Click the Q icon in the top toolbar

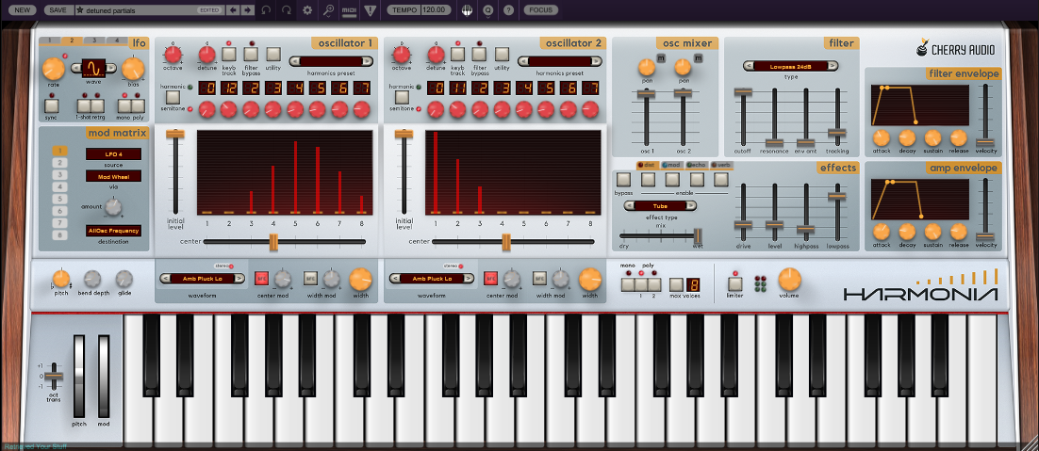(x=488, y=10)
